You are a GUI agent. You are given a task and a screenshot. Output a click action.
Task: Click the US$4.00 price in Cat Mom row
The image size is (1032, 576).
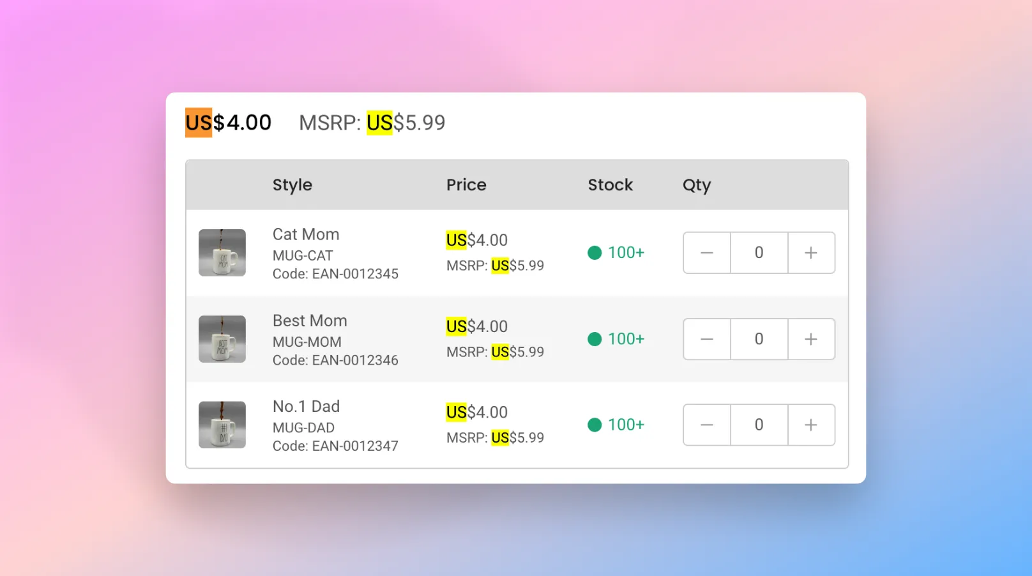477,240
